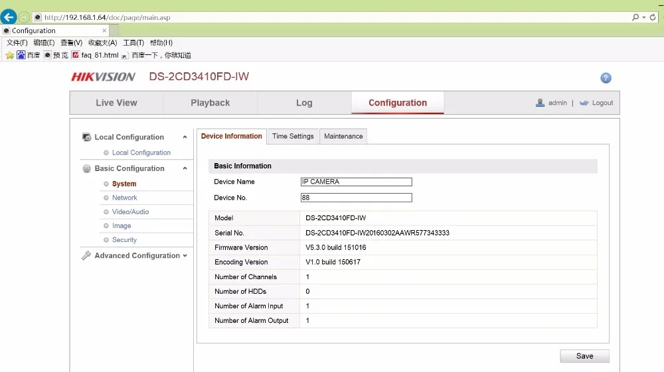The width and height of the screenshot is (664, 372).
Task: Click the blue help question mark icon
Action: coord(606,78)
